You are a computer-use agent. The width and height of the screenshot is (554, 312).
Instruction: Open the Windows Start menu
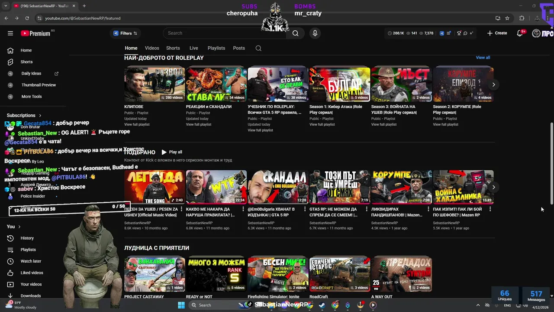181,305
